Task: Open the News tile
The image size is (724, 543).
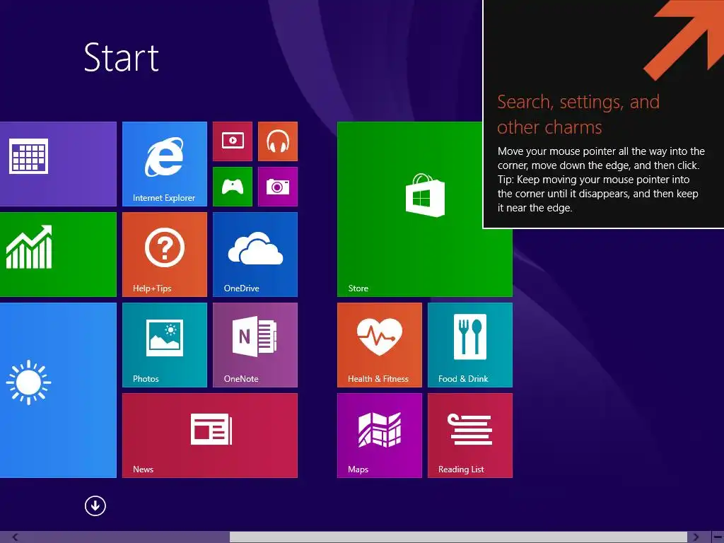Action: [x=209, y=436]
